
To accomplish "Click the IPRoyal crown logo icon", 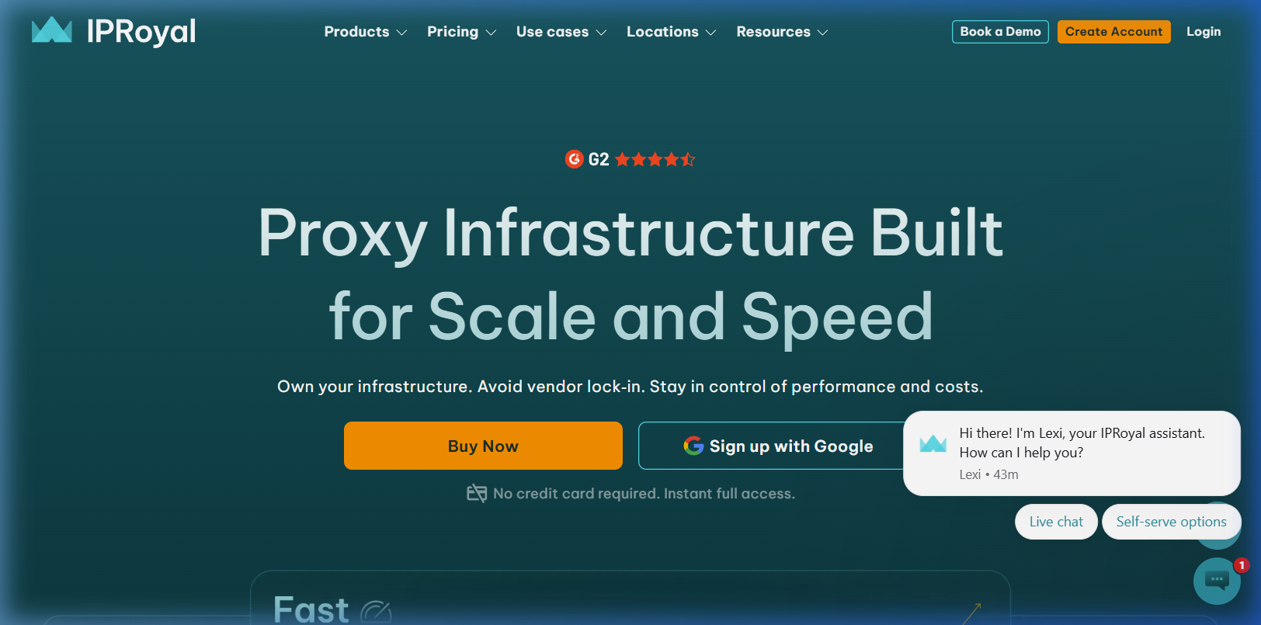I will pos(52,30).
